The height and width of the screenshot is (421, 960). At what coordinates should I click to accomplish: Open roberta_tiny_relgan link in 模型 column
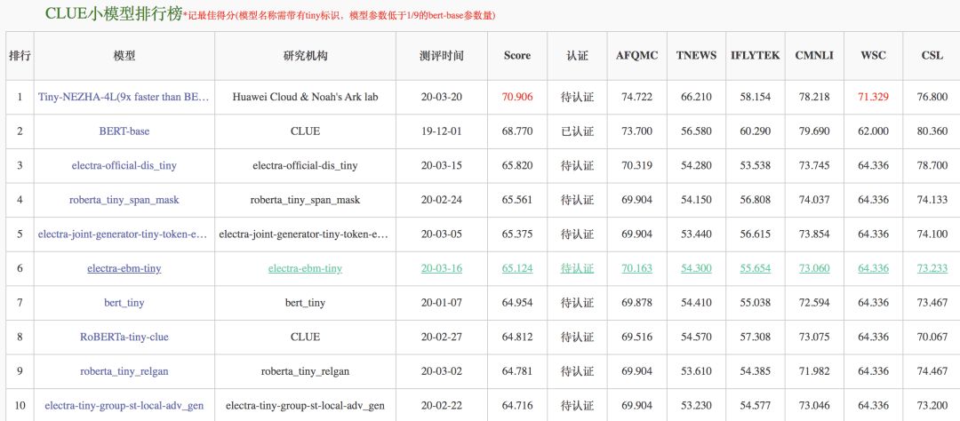pyautogui.click(x=124, y=371)
